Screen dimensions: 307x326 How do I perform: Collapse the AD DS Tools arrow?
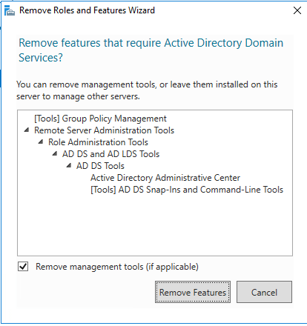pos(69,165)
